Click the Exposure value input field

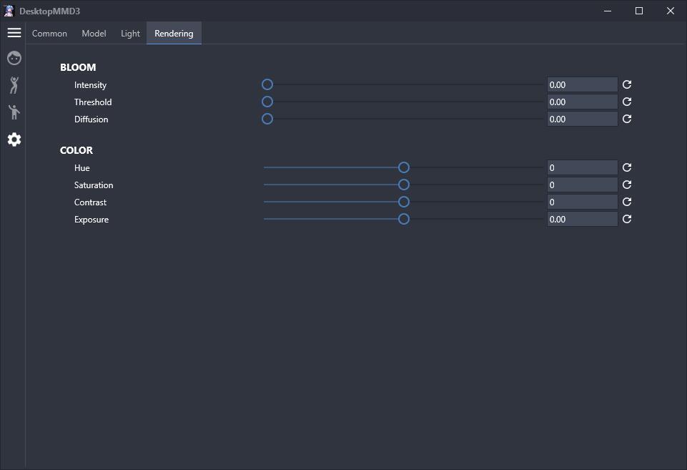tap(583, 219)
